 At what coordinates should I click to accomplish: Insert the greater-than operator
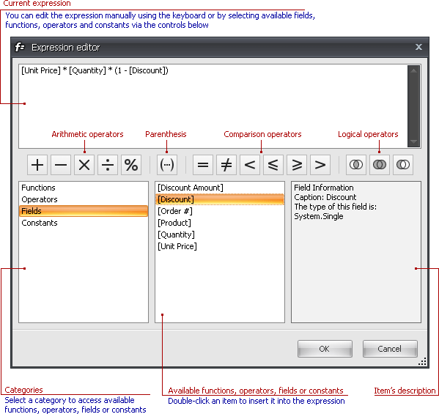click(x=320, y=165)
